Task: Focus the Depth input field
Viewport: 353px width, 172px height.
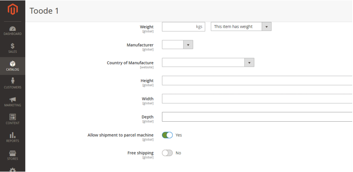Action: point(257,117)
